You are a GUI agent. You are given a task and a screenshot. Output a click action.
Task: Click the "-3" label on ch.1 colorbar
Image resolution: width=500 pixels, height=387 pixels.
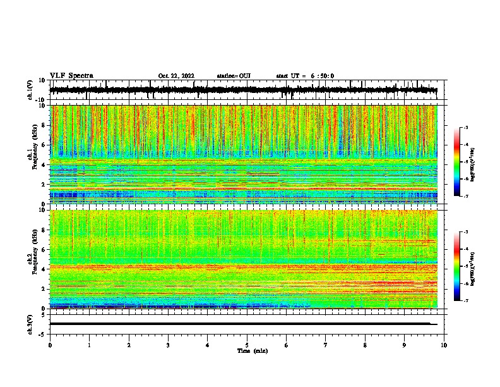[466, 127]
